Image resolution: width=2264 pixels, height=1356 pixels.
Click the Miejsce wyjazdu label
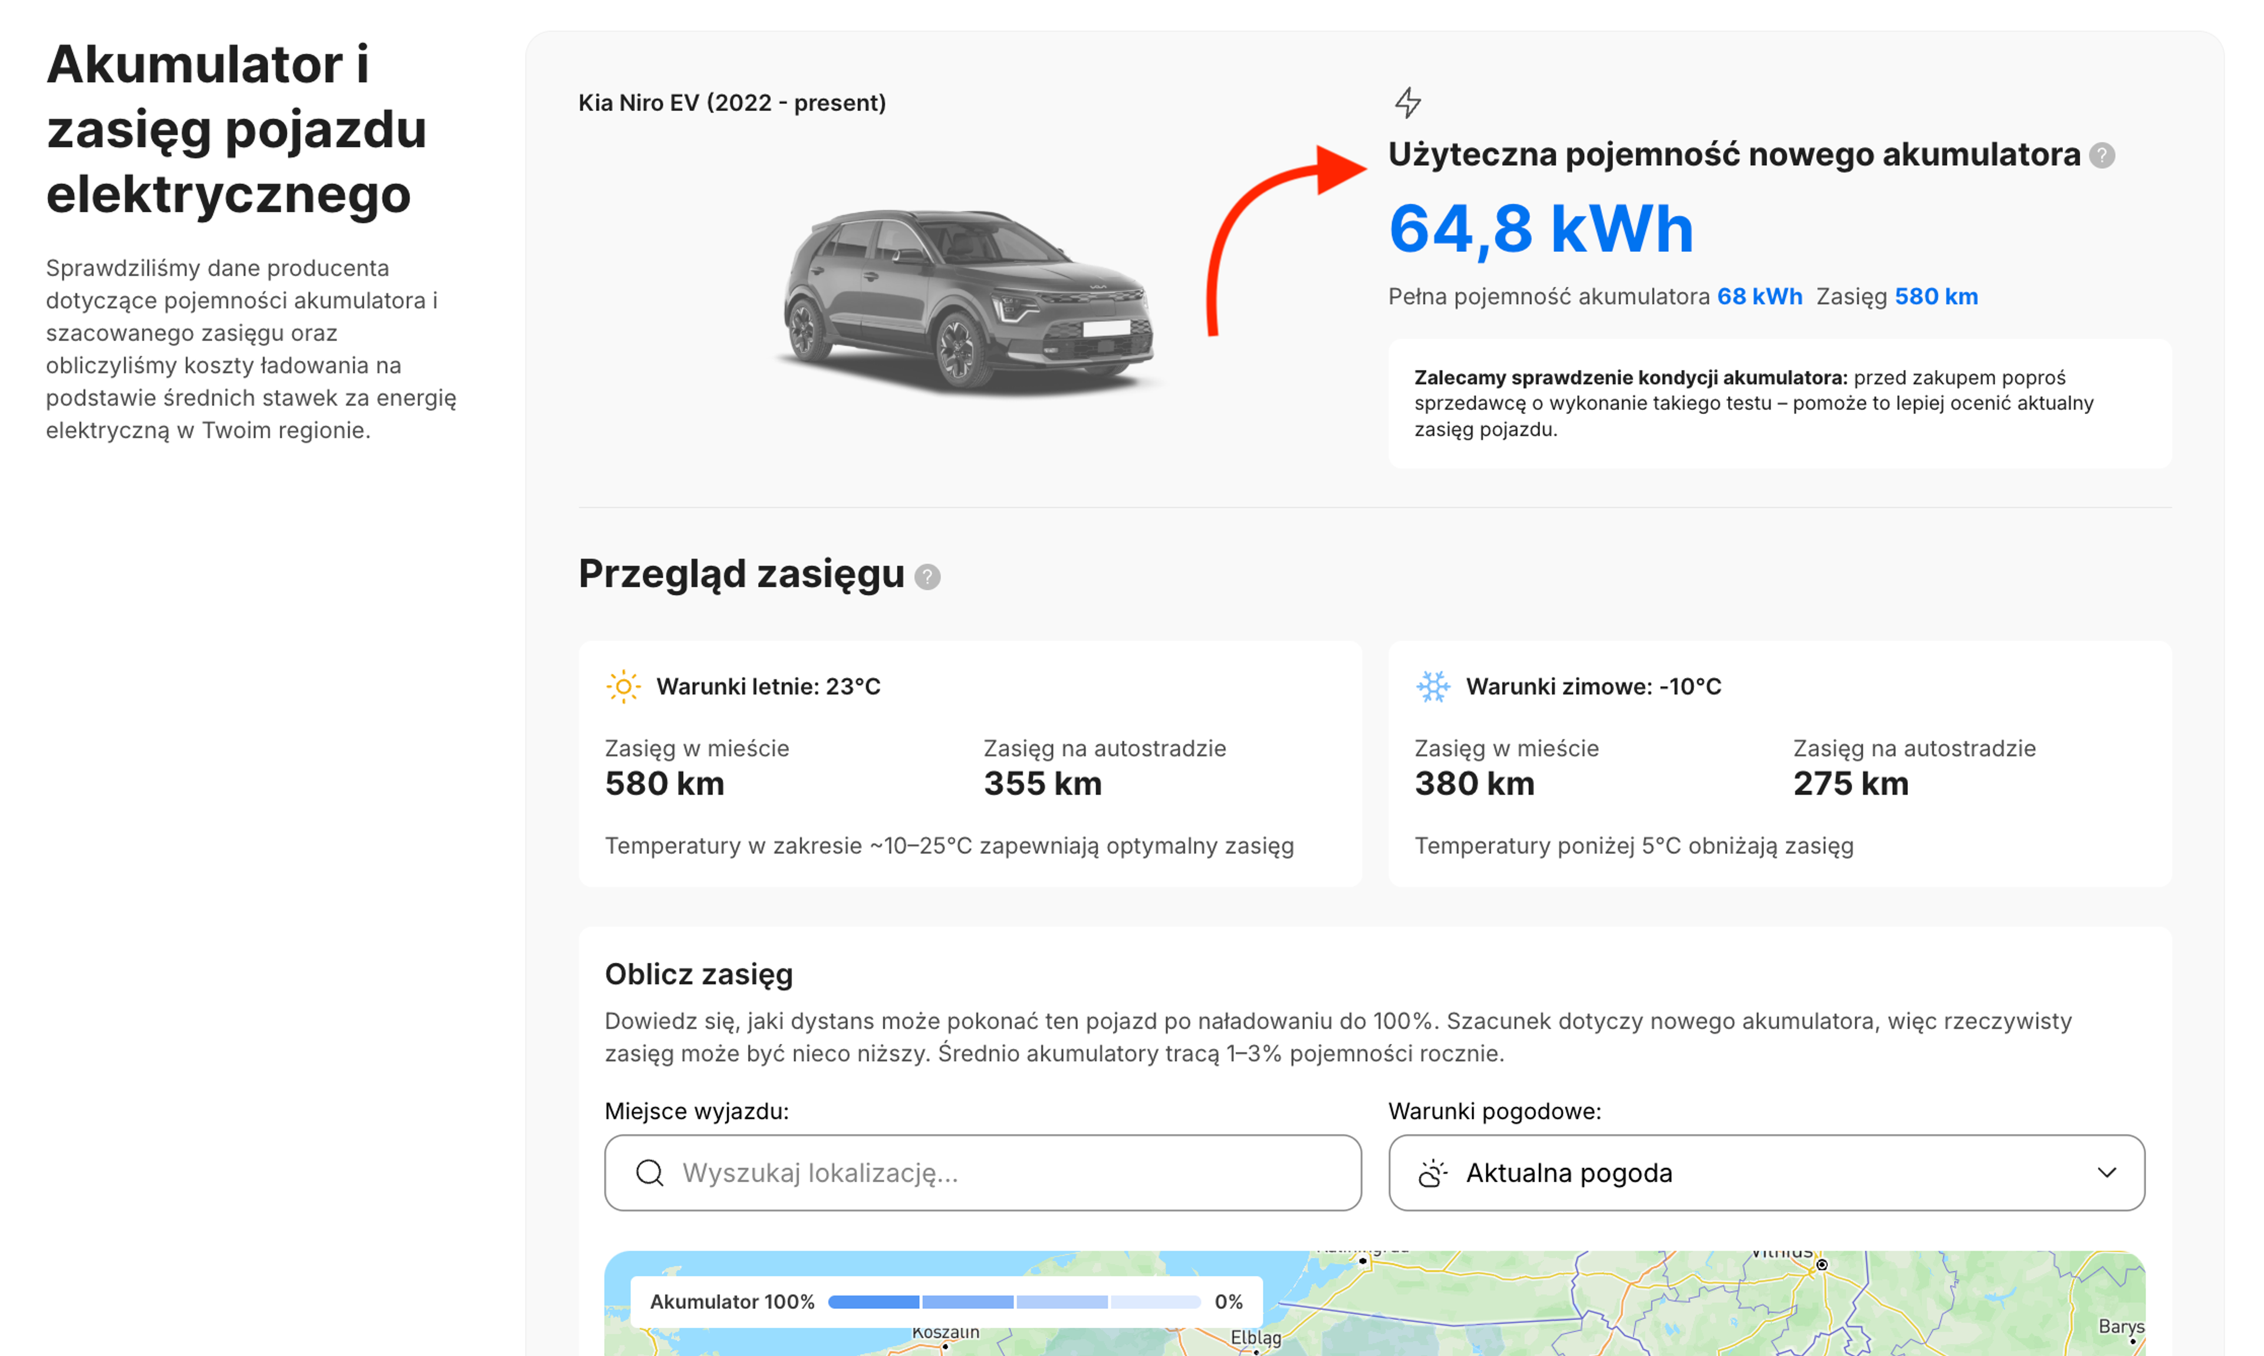coord(696,1111)
